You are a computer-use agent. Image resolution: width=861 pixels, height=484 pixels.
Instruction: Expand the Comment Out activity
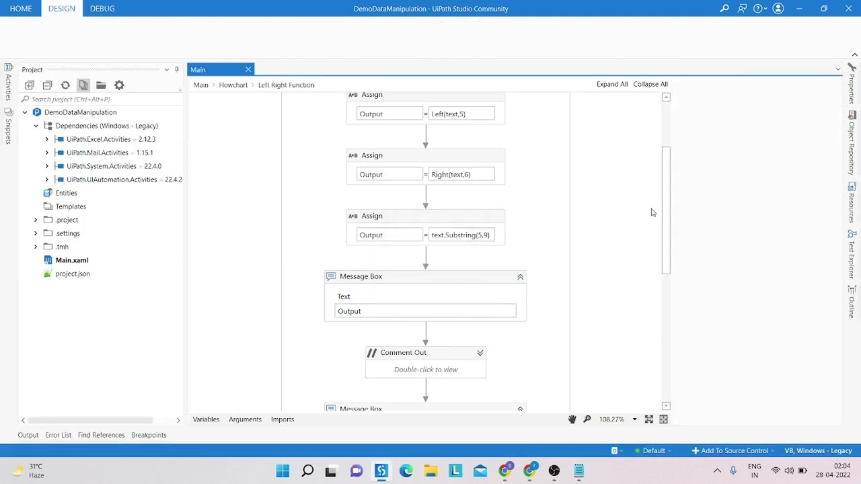(480, 352)
